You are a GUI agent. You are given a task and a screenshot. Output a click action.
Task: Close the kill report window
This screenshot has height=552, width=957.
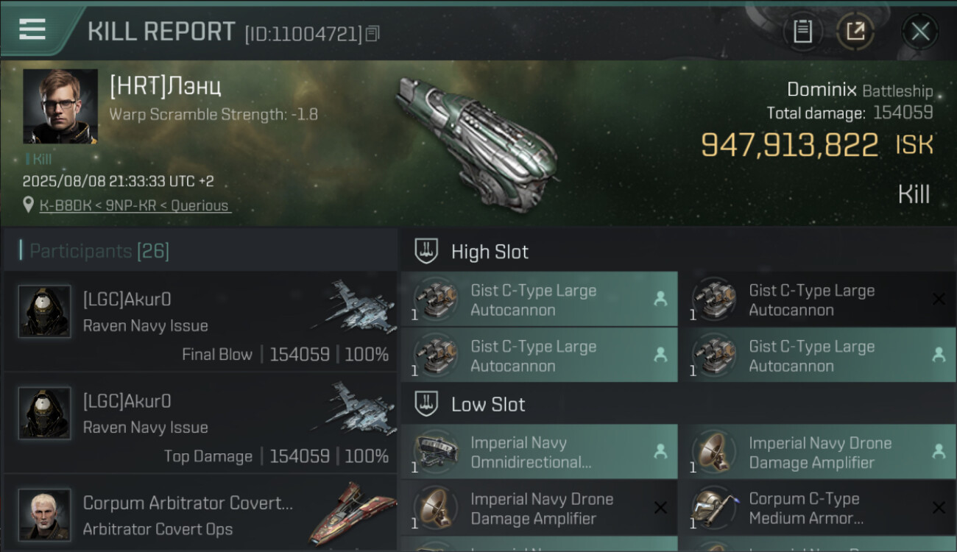(920, 31)
